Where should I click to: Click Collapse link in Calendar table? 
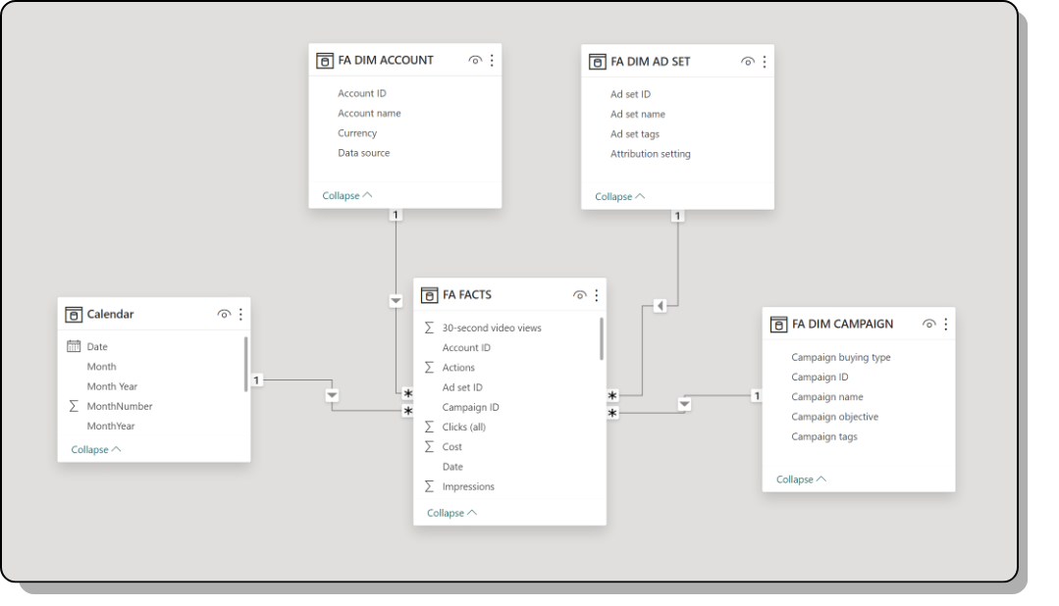[96, 450]
